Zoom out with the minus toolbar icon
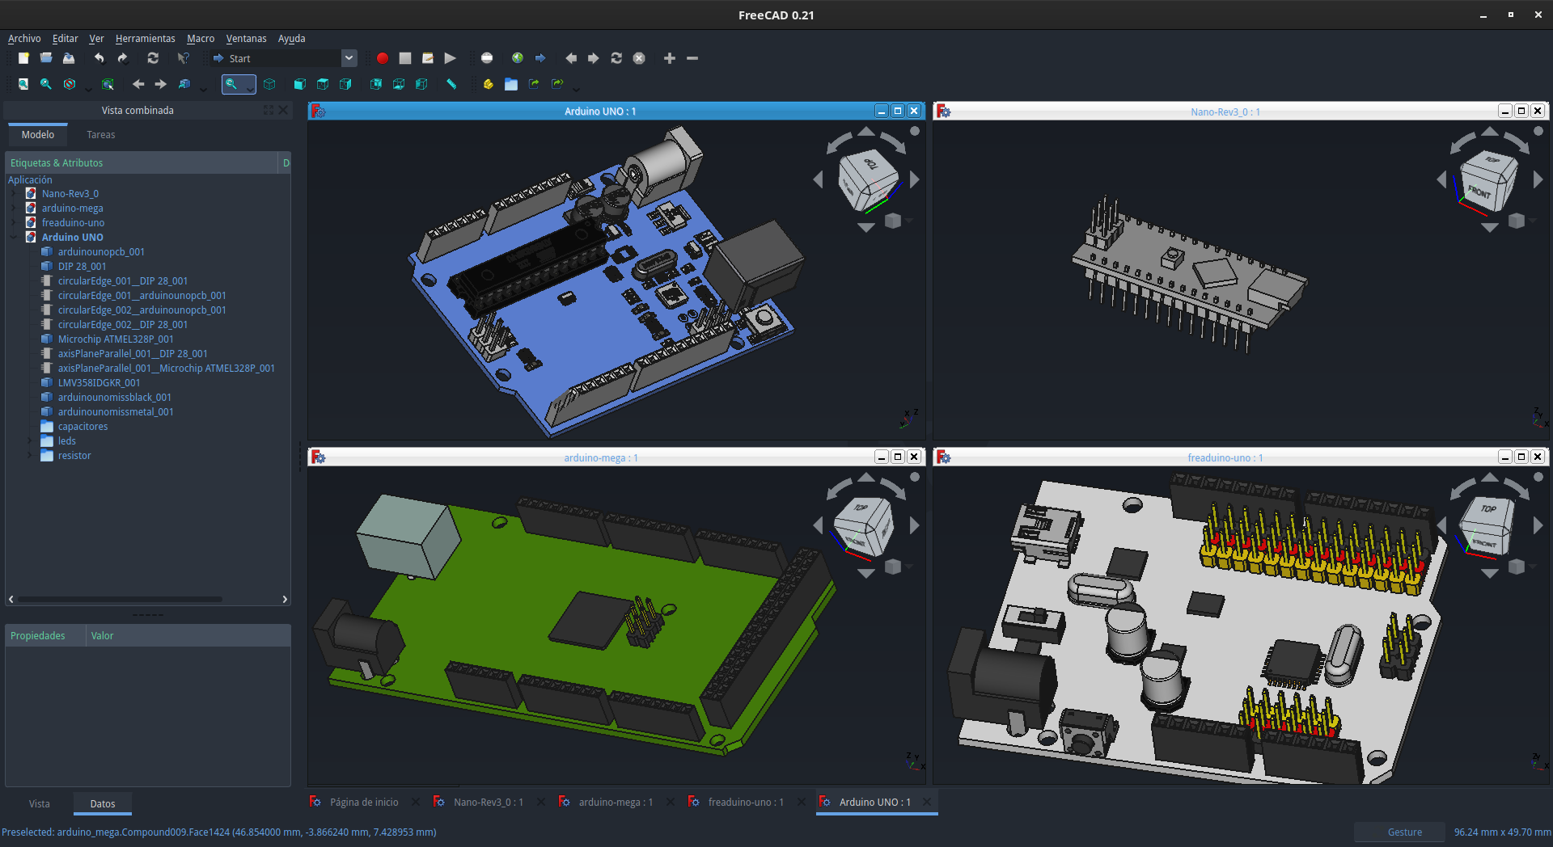 point(692,58)
